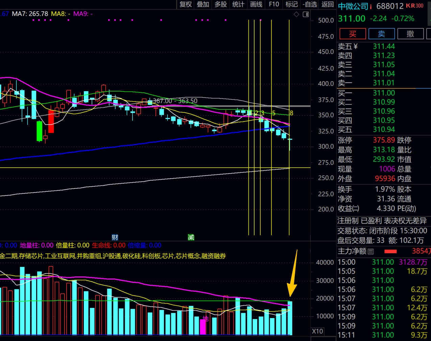Click the stock code 688012
Image resolution: width=431 pixels, height=341 pixels.
390,6
